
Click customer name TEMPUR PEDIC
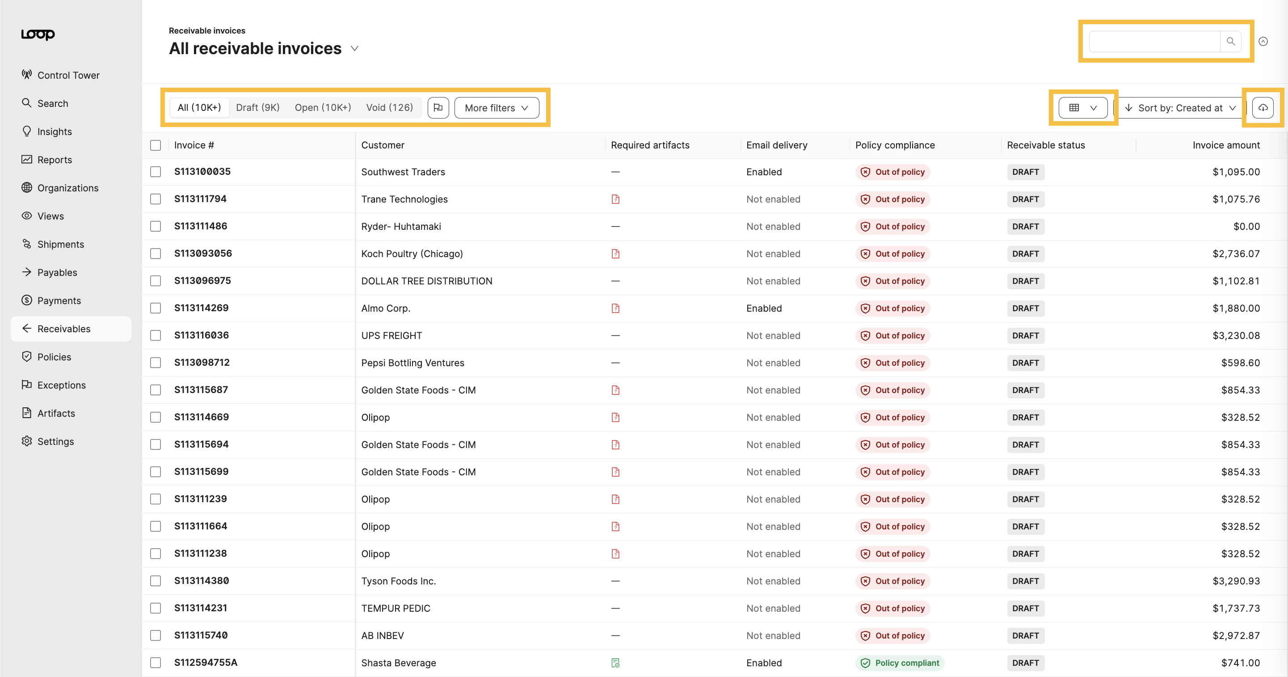click(x=396, y=609)
